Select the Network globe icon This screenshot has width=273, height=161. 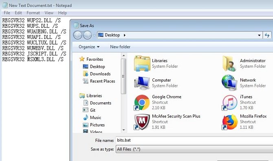[x=230, y=83]
